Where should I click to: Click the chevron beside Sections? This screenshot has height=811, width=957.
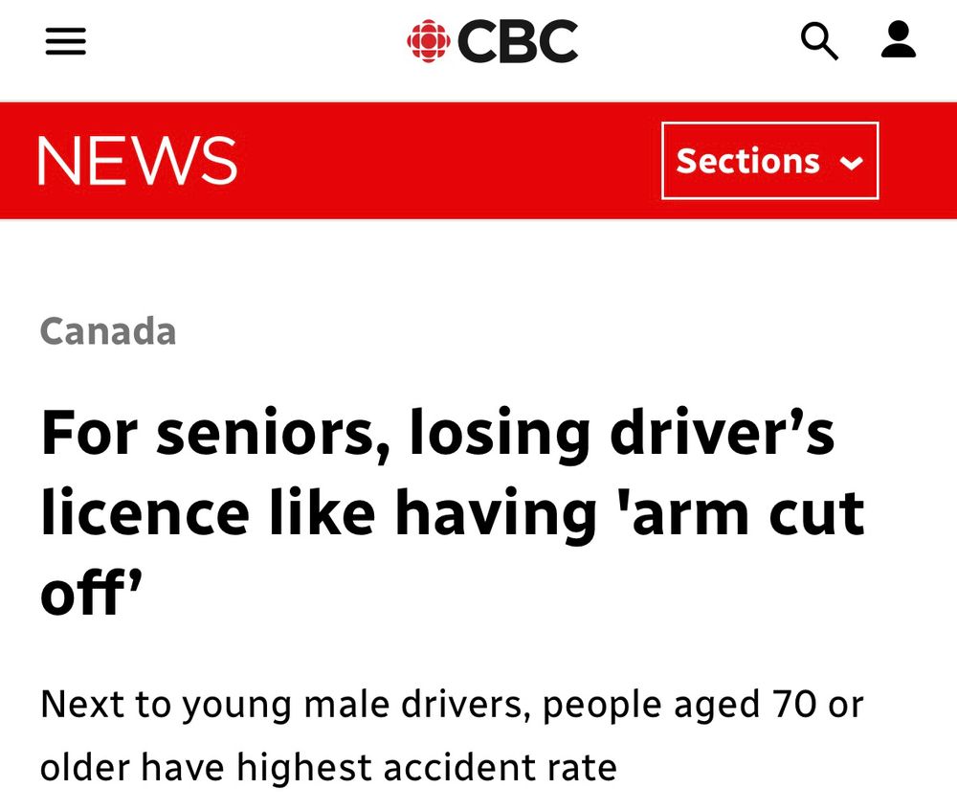(853, 163)
